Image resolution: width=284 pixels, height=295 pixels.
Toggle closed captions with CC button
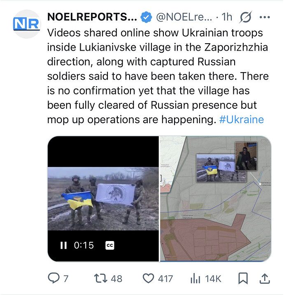110,245
